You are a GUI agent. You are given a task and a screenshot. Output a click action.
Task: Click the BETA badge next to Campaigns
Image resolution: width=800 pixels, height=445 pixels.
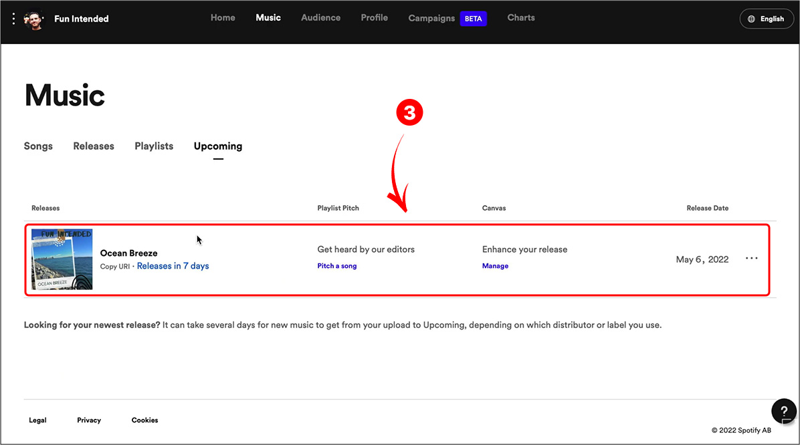(x=474, y=19)
